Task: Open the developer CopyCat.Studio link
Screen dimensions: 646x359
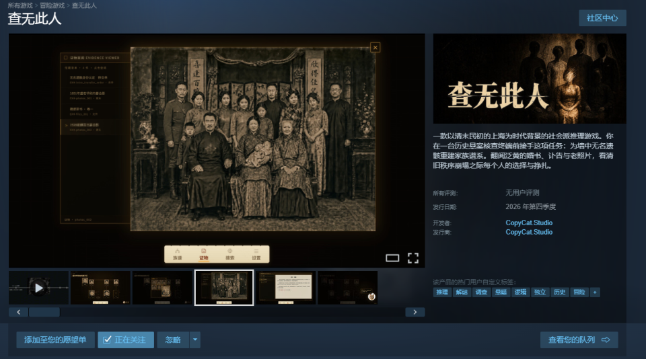Action: [529, 223]
